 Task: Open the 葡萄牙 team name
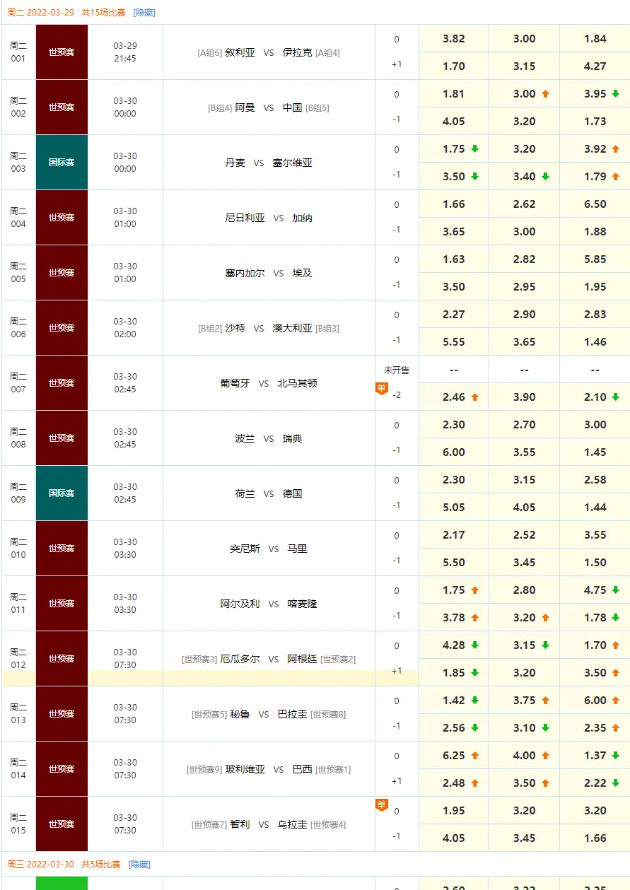[235, 383]
